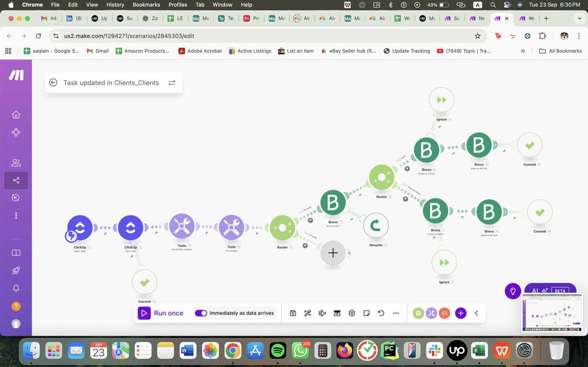Select the Ignore 15 handler module
The width and height of the screenshot is (588, 367).
441,100
